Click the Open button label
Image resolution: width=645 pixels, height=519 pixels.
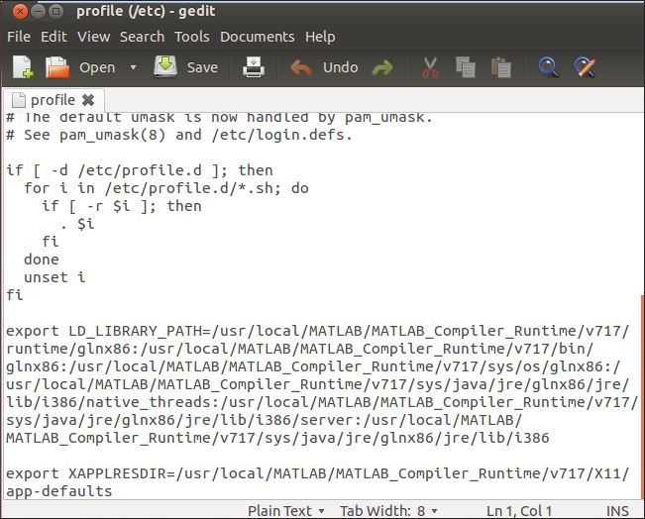(97, 67)
